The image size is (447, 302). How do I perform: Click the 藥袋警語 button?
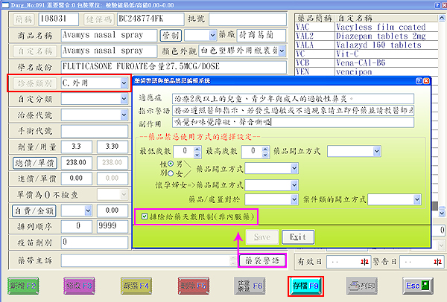click(x=260, y=261)
